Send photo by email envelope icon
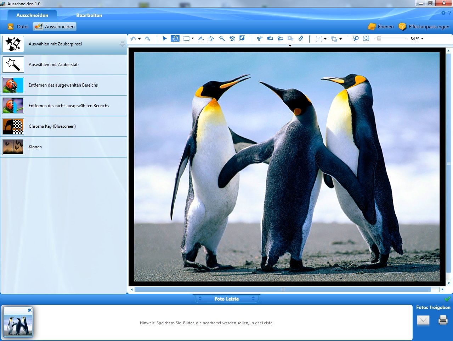The image size is (453, 341). click(423, 320)
